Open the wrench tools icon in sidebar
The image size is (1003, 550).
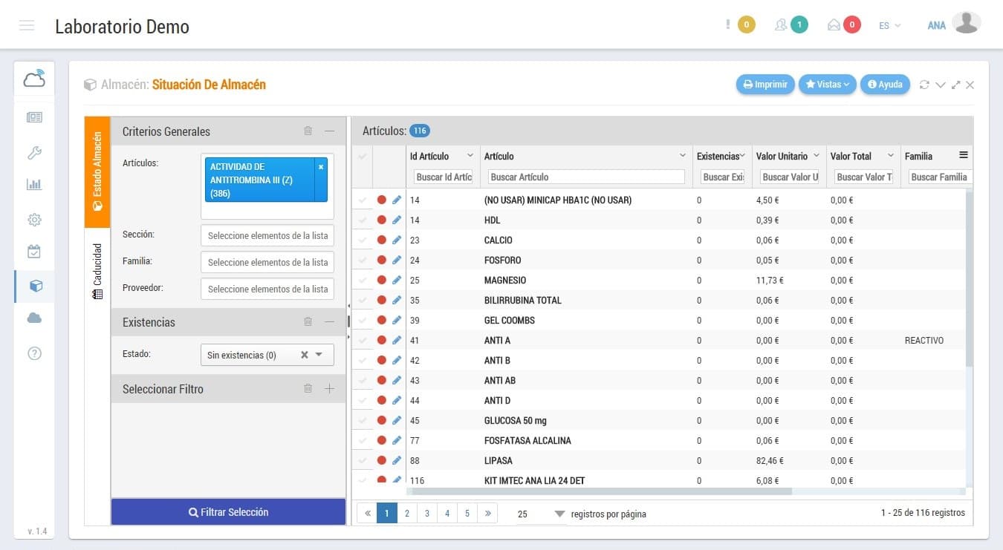[34, 153]
